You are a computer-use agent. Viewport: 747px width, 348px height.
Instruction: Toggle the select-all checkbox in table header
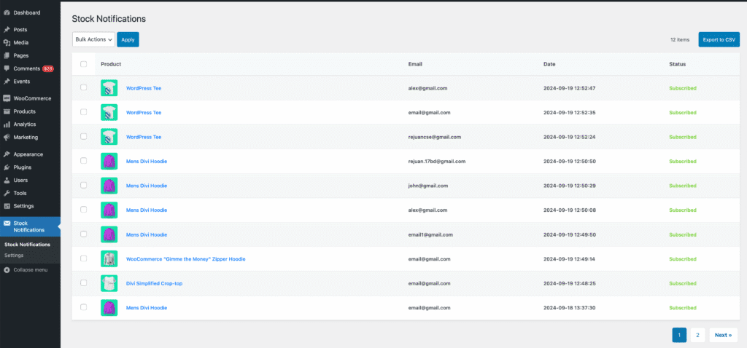84,64
